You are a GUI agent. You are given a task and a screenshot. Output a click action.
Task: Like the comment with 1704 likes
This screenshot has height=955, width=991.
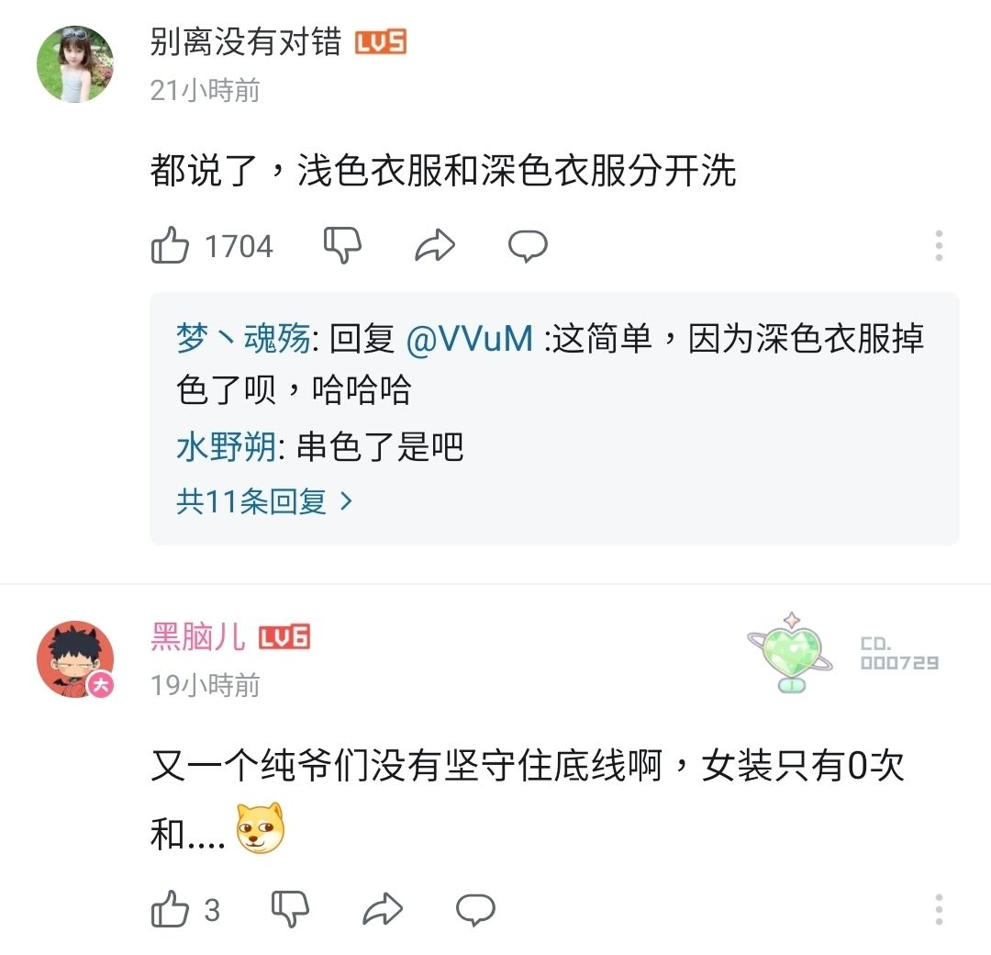(x=170, y=245)
